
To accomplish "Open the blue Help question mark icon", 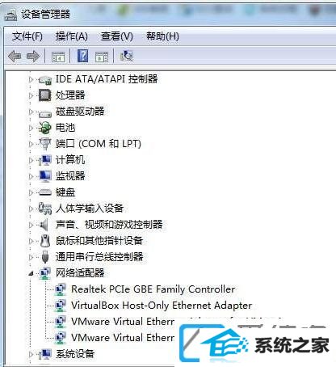I will (x=83, y=56).
